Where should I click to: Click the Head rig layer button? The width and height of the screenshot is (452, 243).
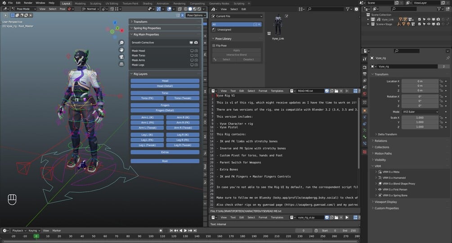coord(165,81)
